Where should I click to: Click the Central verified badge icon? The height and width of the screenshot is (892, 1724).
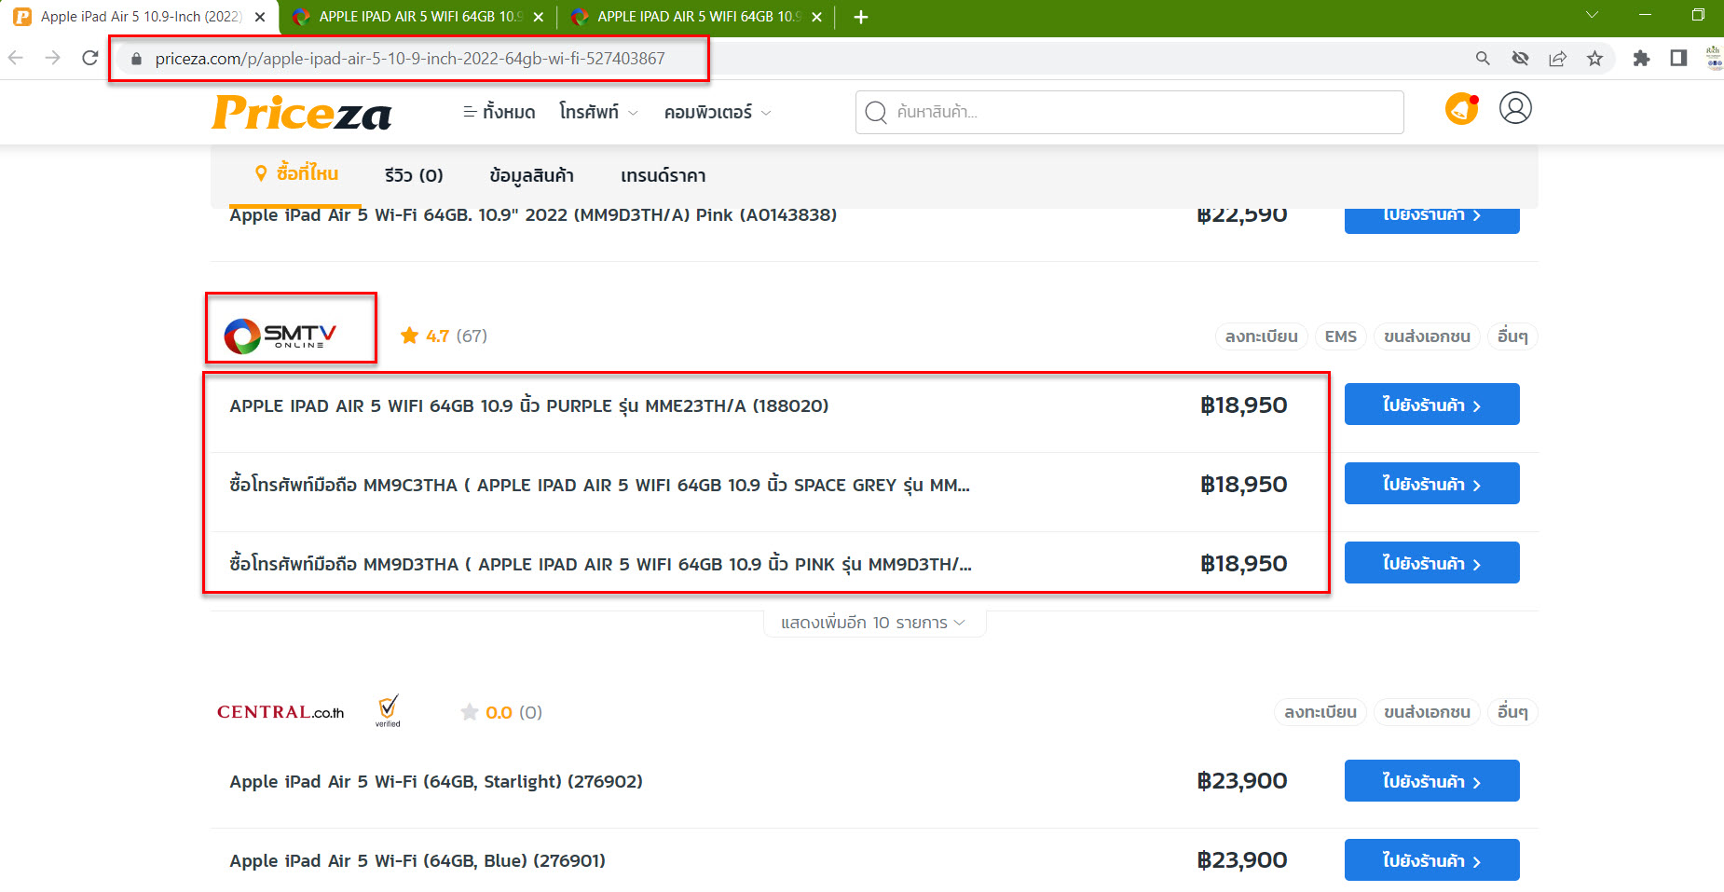pos(388,710)
